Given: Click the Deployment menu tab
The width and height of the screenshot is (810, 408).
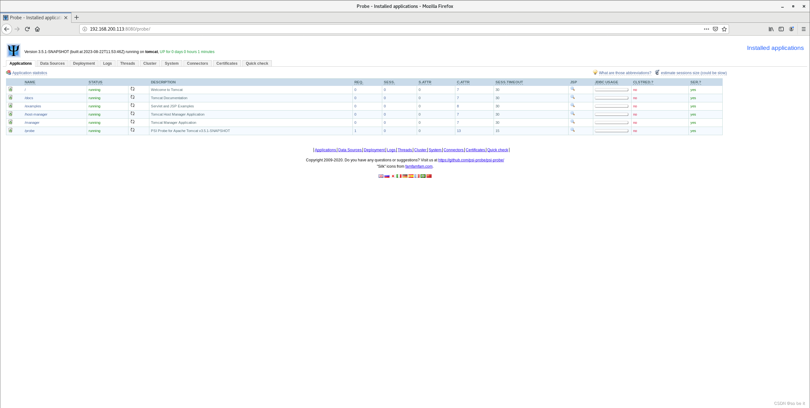Looking at the screenshot, I should point(84,63).
